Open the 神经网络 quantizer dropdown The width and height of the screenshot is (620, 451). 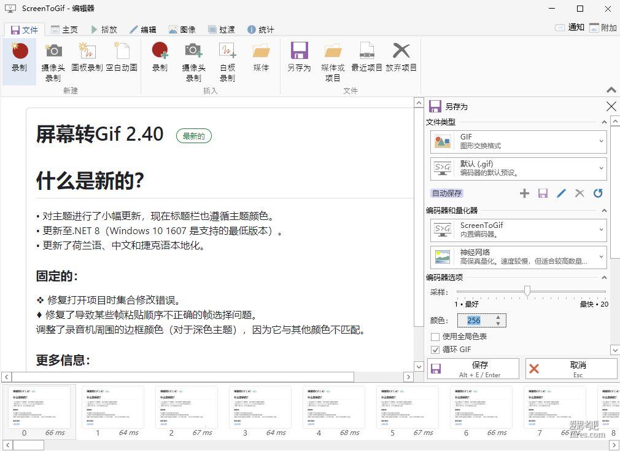[518, 257]
